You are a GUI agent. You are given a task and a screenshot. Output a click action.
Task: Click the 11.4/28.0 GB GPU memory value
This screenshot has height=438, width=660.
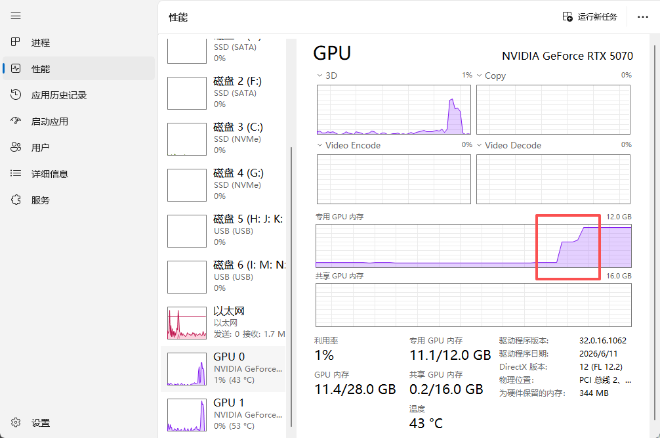[x=355, y=389]
